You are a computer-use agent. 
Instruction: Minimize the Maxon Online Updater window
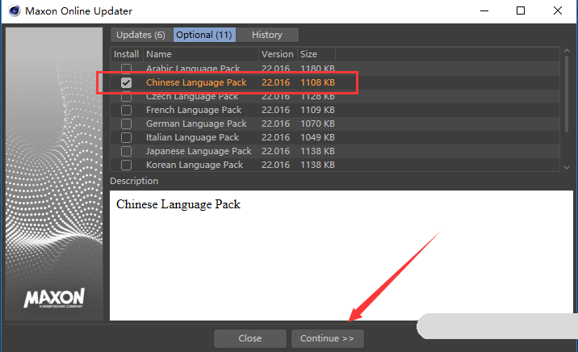click(484, 10)
